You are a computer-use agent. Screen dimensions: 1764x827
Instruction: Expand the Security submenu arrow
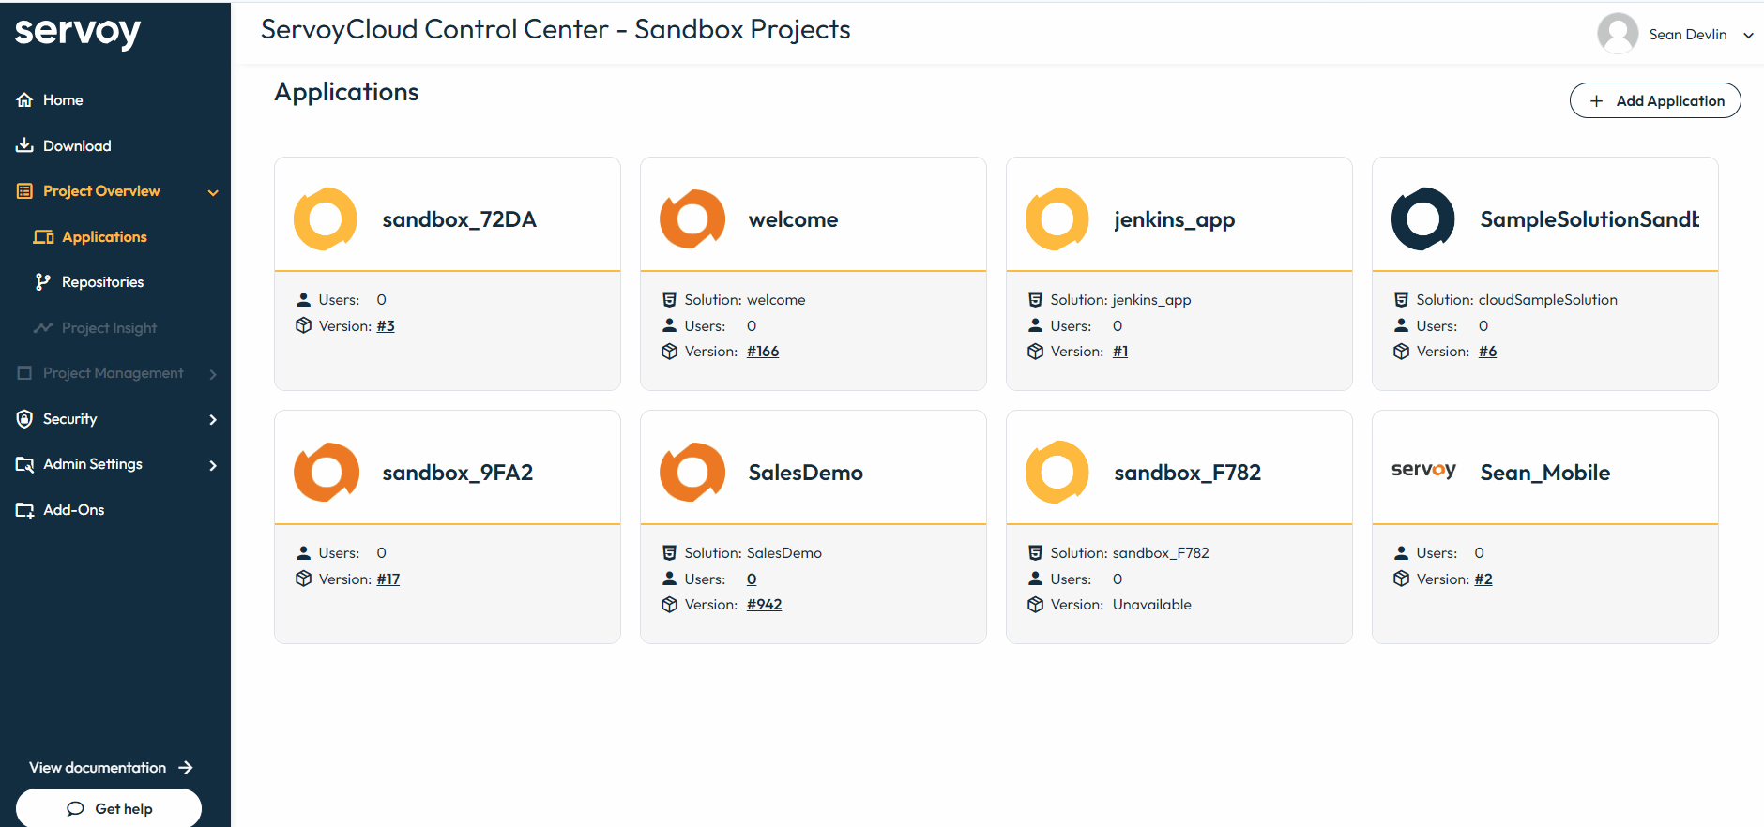click(x=213, y=419)
